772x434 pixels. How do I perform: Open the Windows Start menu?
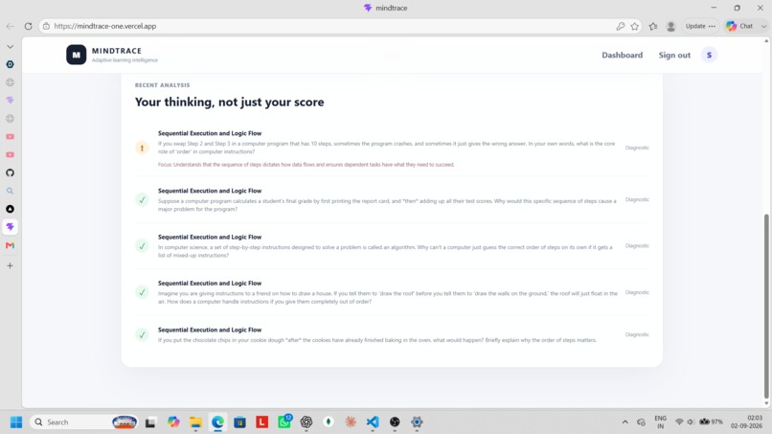tap(16, 423)
